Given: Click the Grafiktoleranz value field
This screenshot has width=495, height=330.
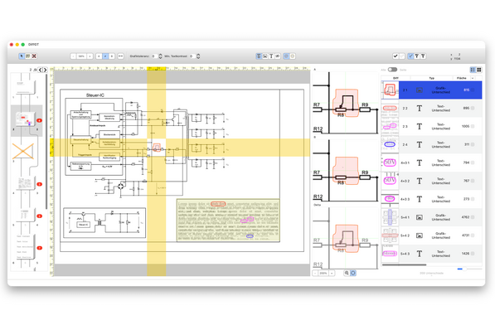Looking at the screenshot, I should coord(154,56).
